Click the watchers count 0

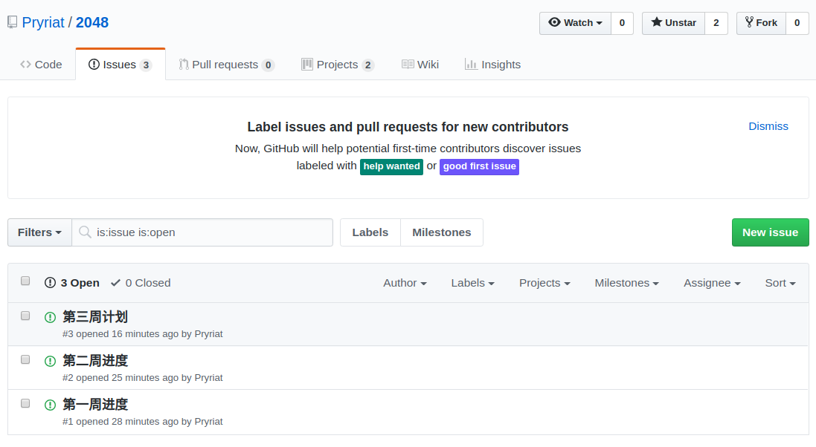pos(622,23)
